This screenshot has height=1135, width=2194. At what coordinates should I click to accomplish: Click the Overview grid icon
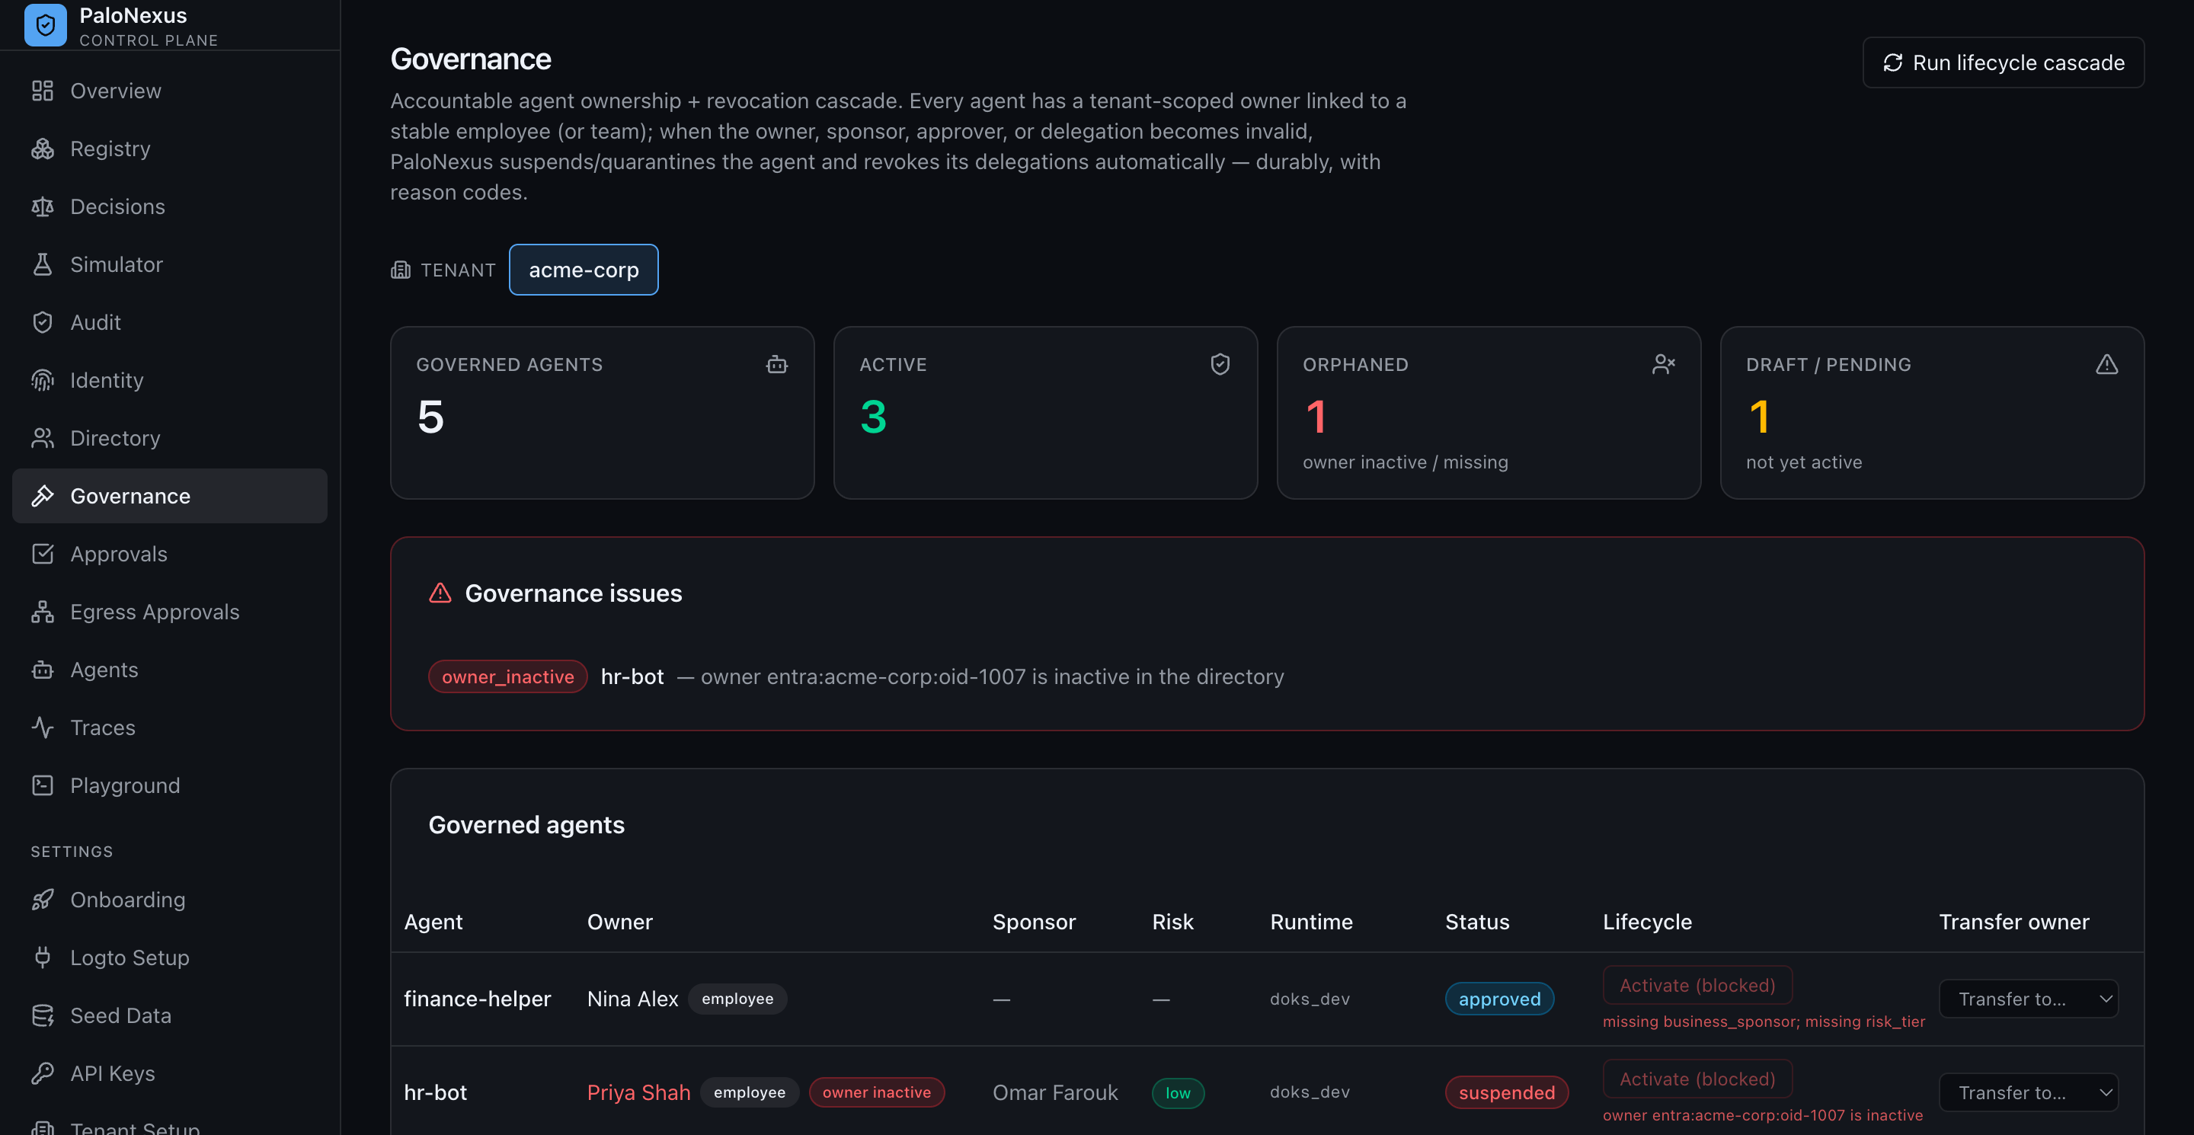click(x=43, y=90)
